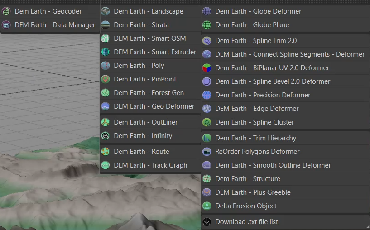Choose Dem Earth - Smooth Outline Deformer
370x230 pixels.
(x=285, y=165)
